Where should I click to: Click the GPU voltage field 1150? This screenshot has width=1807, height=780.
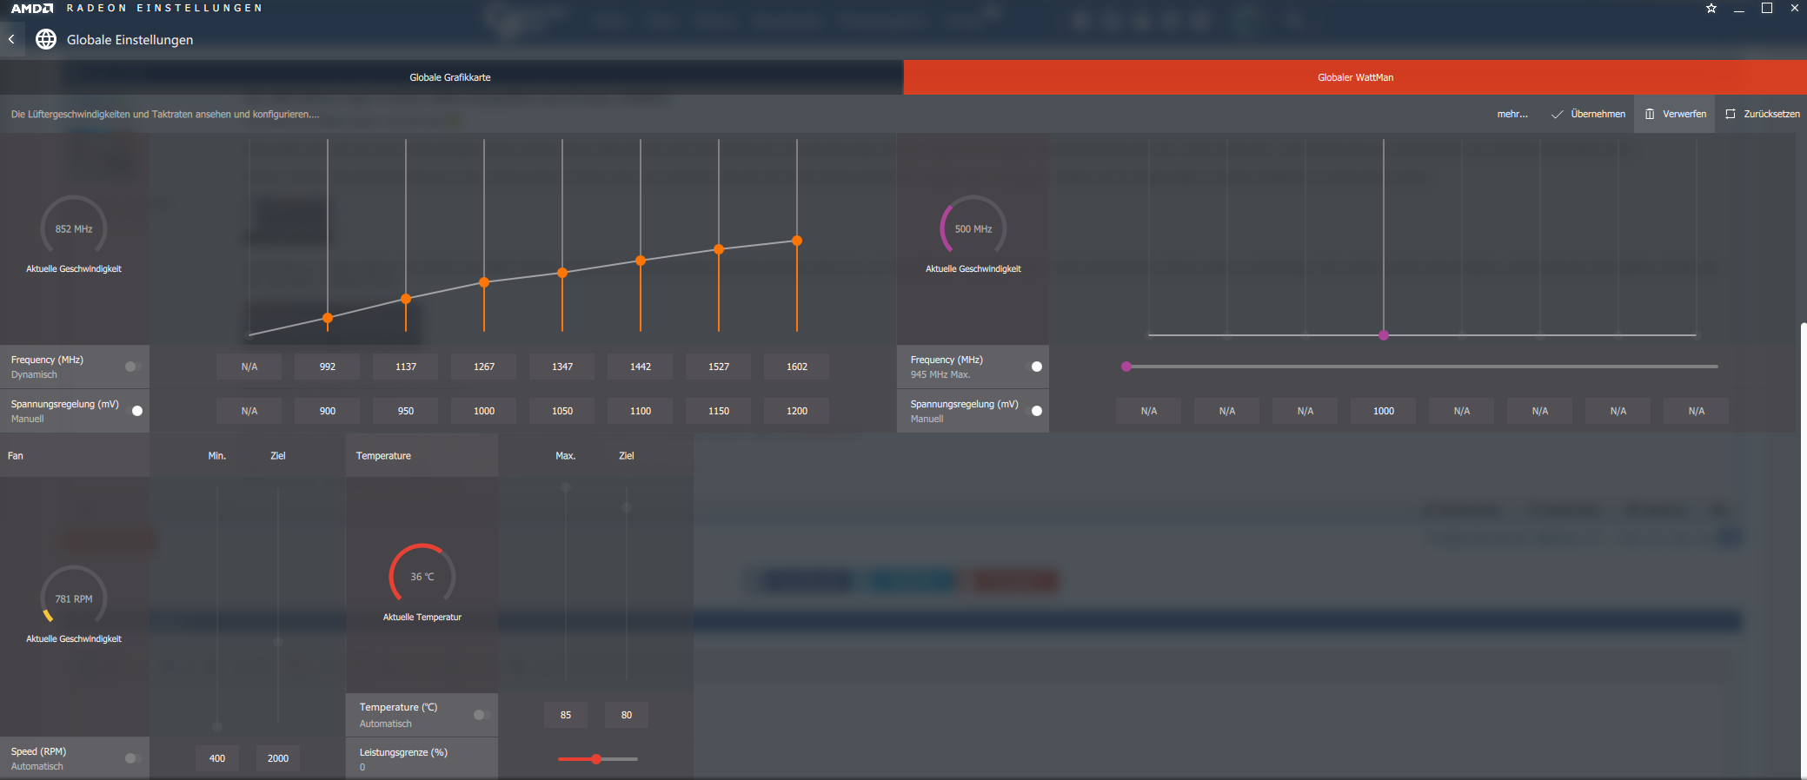(719, 411)
